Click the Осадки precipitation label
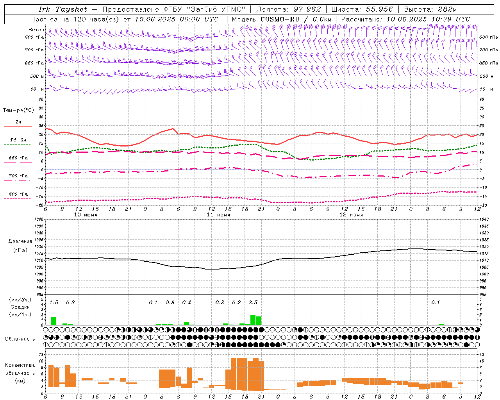The height and width of the screenshot is (400, 500). 20,307
